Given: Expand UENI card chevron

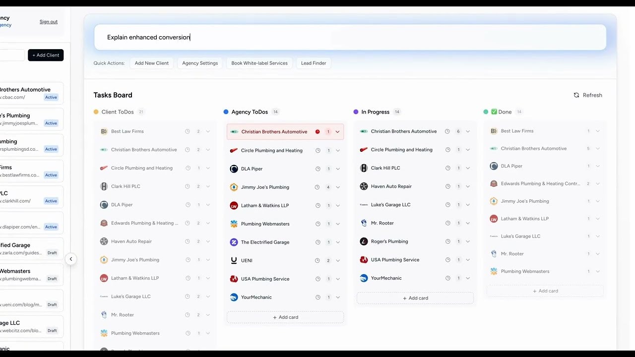Looking at the screenshot, I should pyautogui.click(x=338, y=261).
